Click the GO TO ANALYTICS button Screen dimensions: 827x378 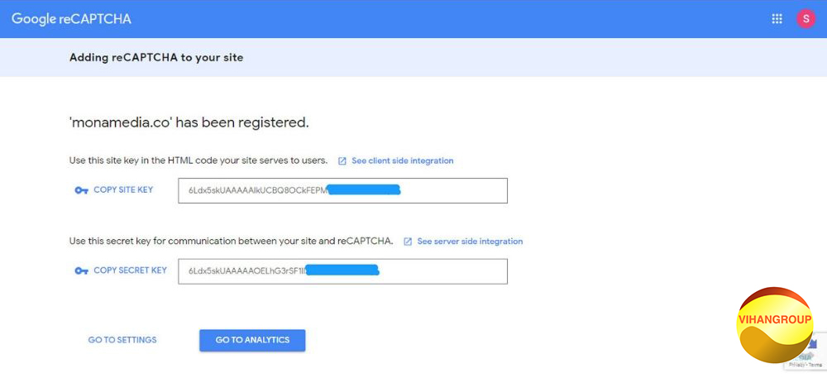click(252, 340)
